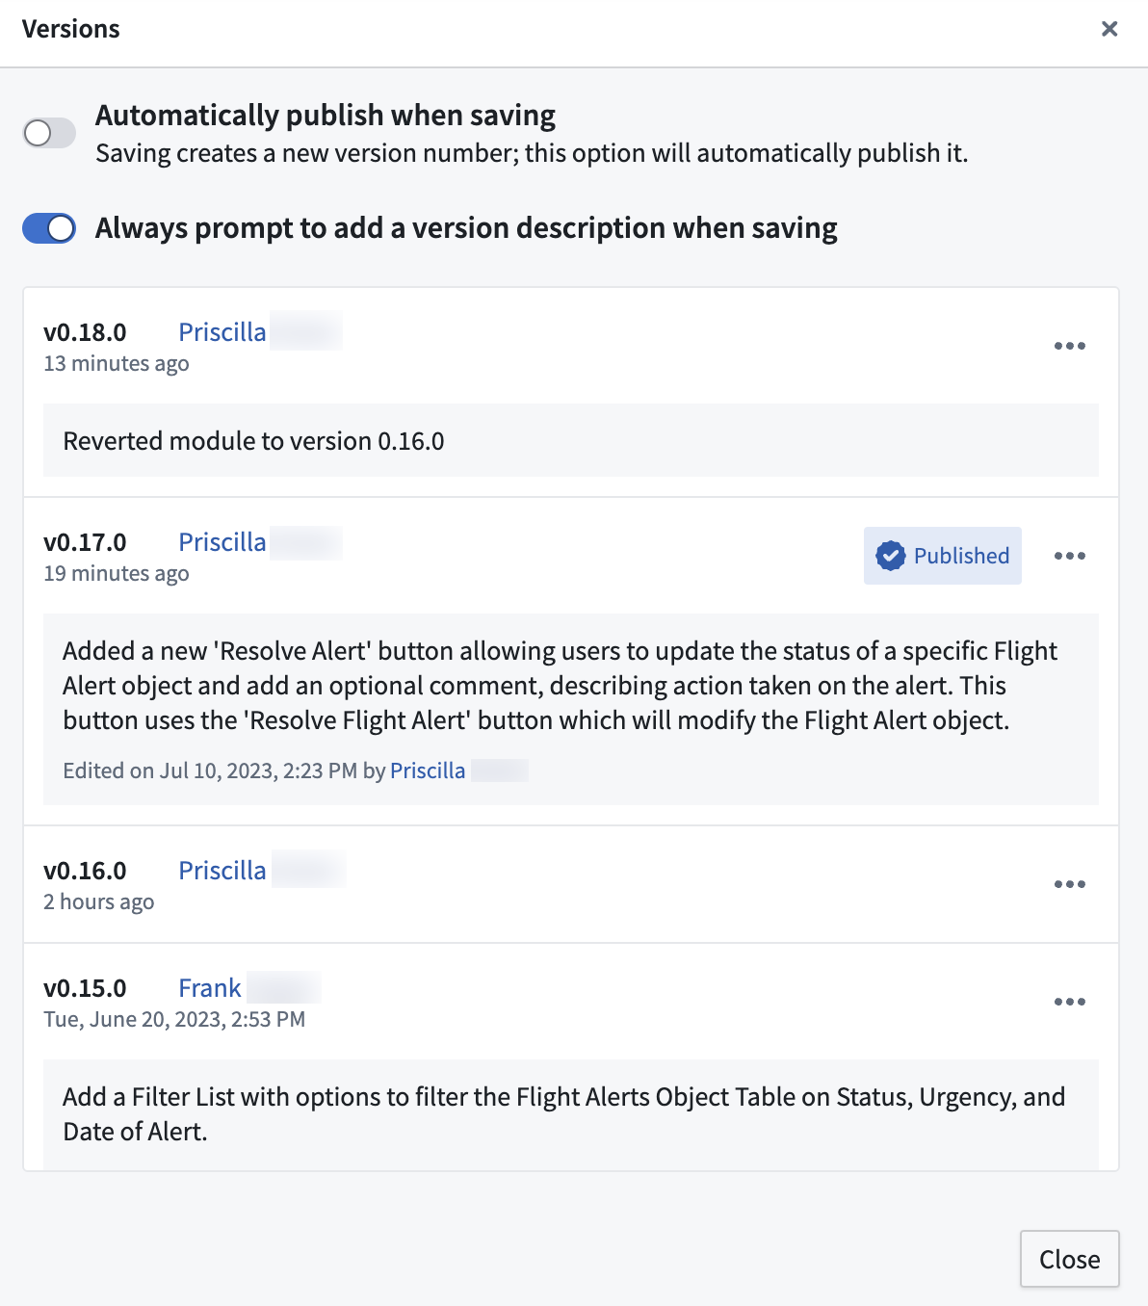The width and height of the screenshot is (1148, 1306).
Task: Click the Close button at the bottom
Action: point(1069,1259)
